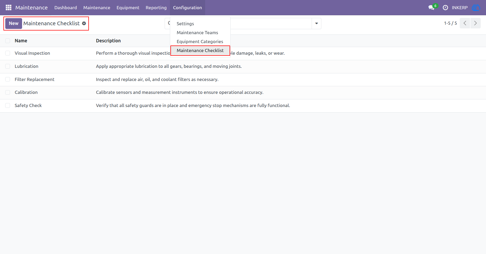Click the gear icon beside Maintenance Checklist

pos(84,23)
